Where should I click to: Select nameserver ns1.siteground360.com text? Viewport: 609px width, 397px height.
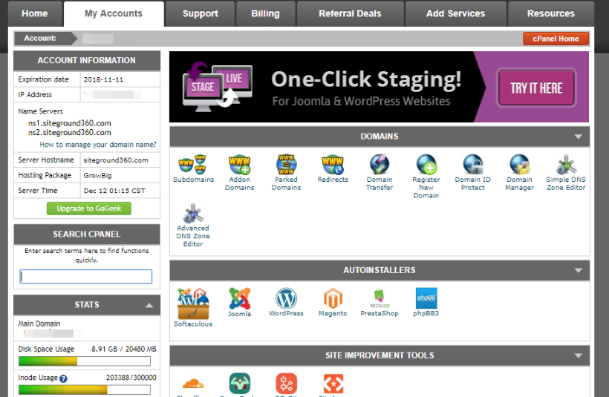coord(70,123)
